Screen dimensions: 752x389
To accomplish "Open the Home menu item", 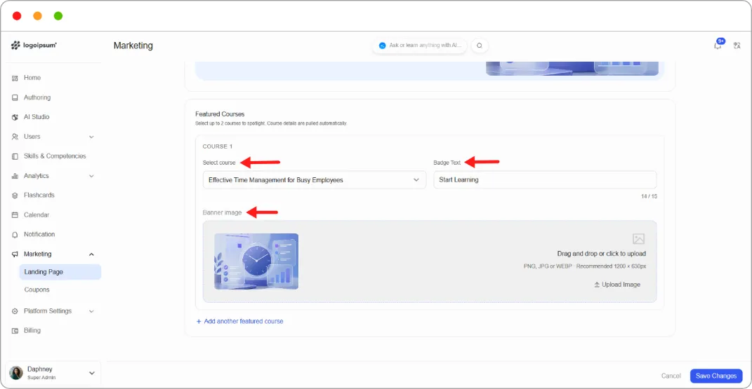I will click(x=32, y=78).
